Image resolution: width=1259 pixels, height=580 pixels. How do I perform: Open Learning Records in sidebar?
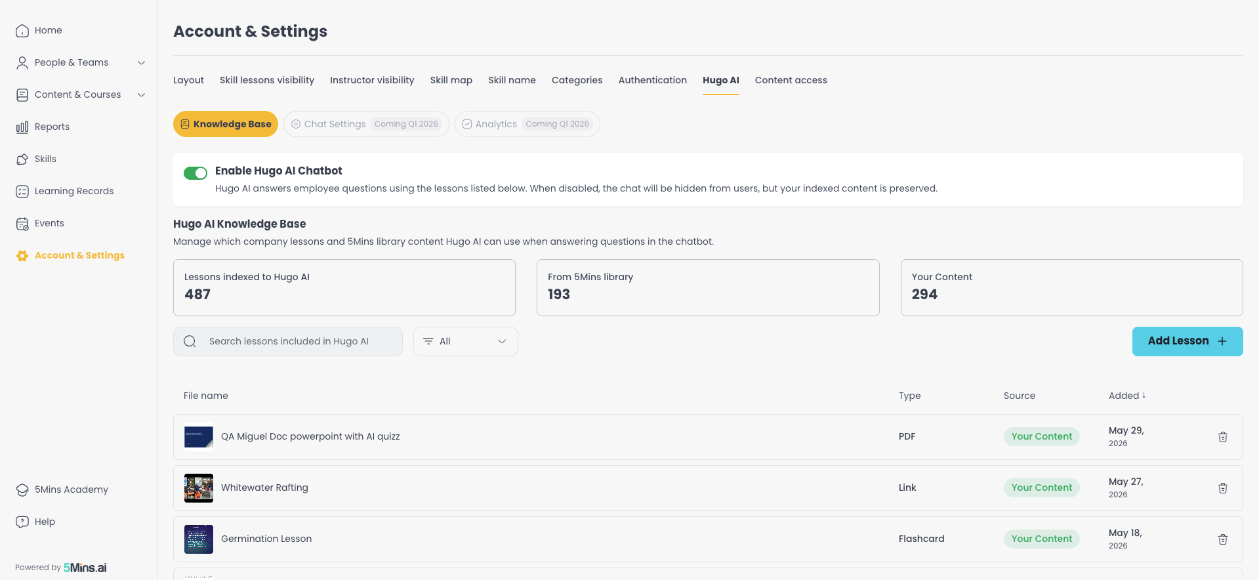[x=74, y=192]
